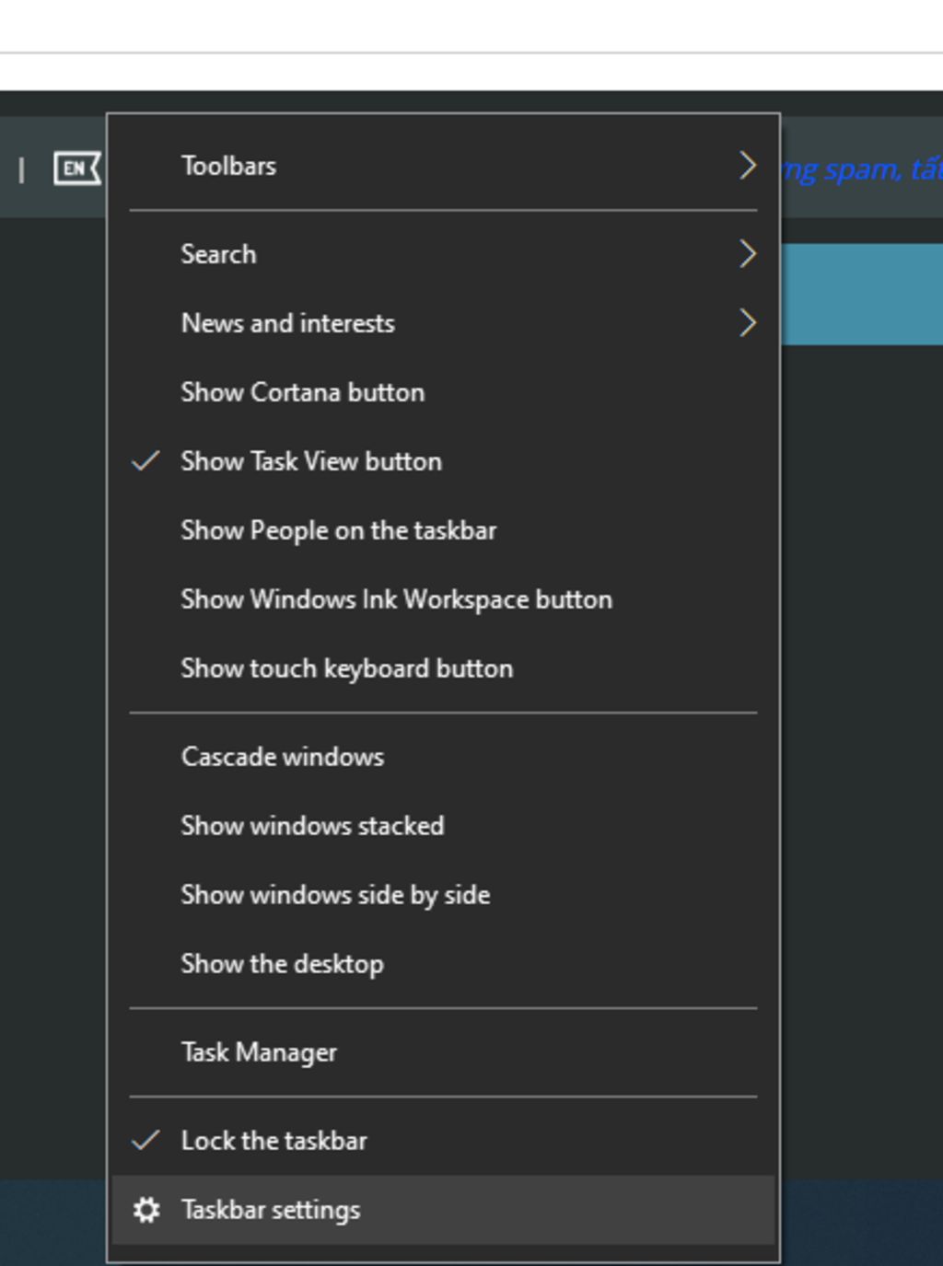Open News and interests menu entry

tap(443, 322)
